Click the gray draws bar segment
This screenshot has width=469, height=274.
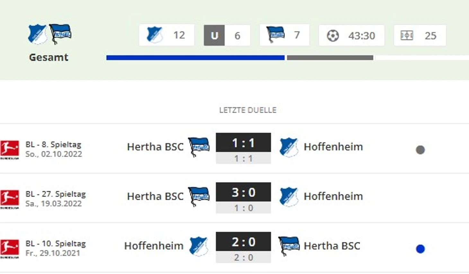pos(330,58)
